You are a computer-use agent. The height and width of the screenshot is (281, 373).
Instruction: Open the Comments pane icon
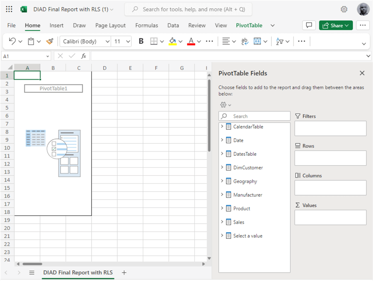point(309,25)
